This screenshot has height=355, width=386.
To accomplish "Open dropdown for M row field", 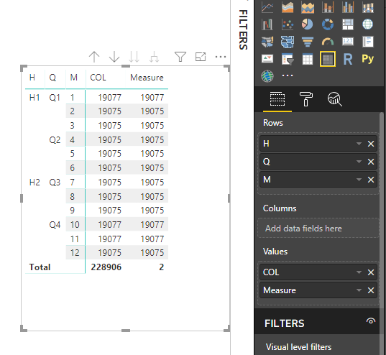I will [x=359, y=180].
